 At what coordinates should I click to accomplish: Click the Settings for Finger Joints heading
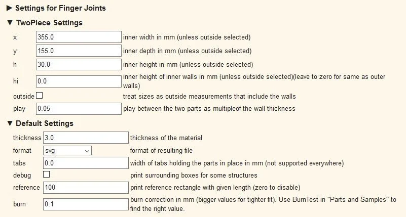coord(60,8)
